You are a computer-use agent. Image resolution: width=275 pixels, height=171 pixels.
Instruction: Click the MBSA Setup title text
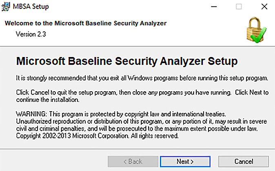(31, 7)
